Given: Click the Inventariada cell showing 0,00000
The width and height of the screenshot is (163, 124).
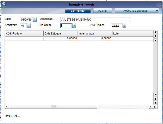Looking at the screenshot, I should 95,38.
